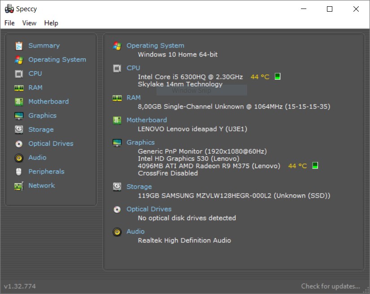Click 'CrossFire Disabled' text
The image size is (370, 294).
168,173
